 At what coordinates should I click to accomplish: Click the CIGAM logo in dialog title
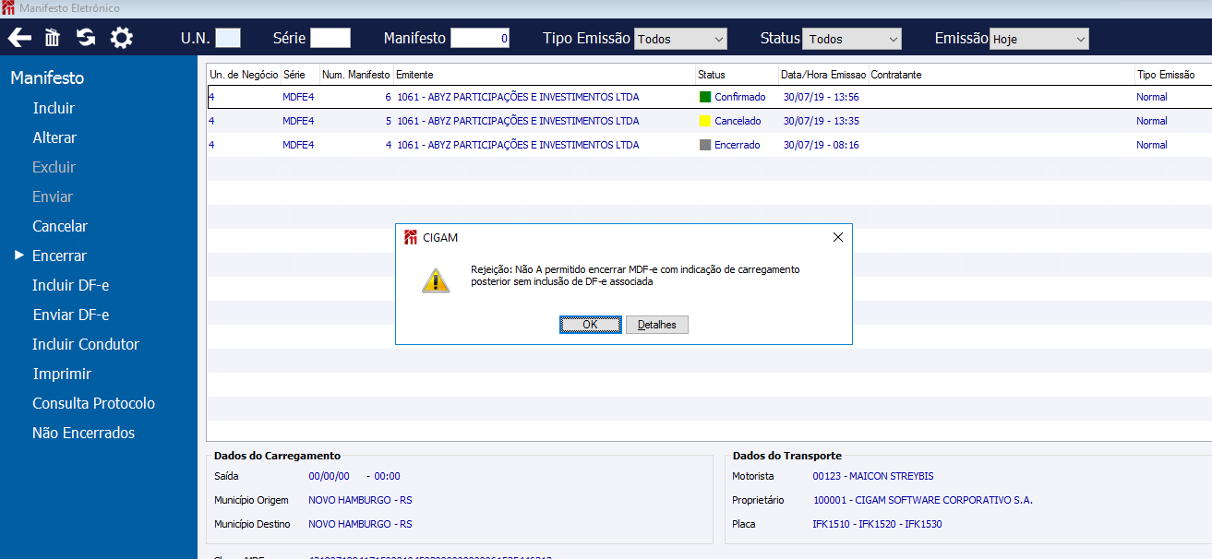pyautogui.click(x=411, y=237)
